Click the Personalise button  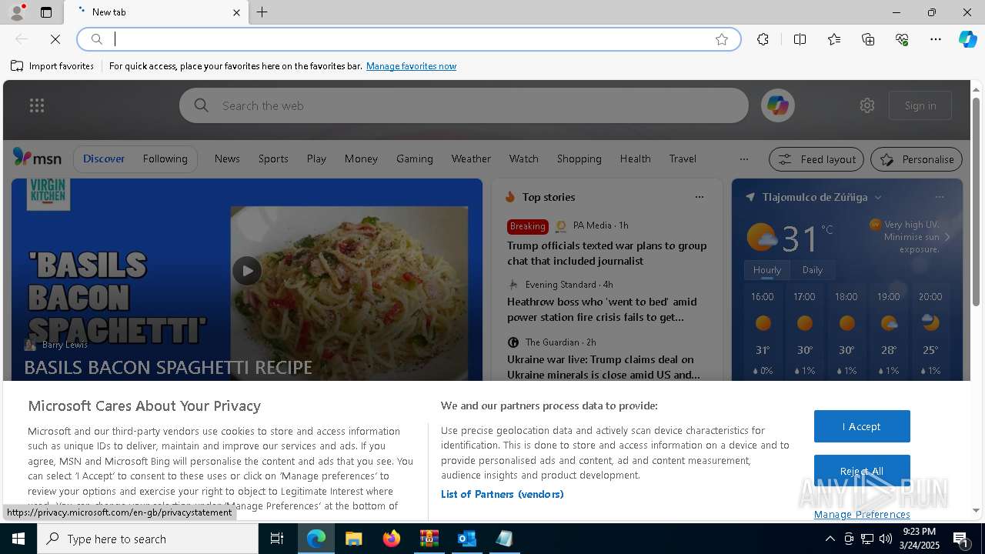tap(917, 159)
